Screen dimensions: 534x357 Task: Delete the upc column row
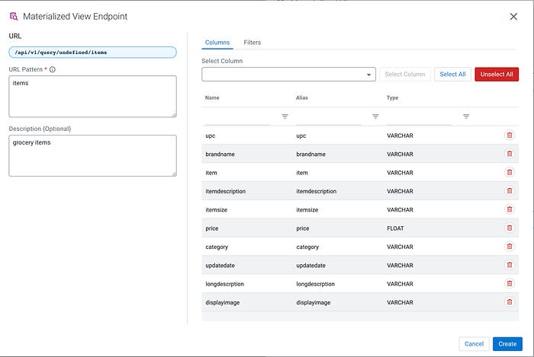510,135
